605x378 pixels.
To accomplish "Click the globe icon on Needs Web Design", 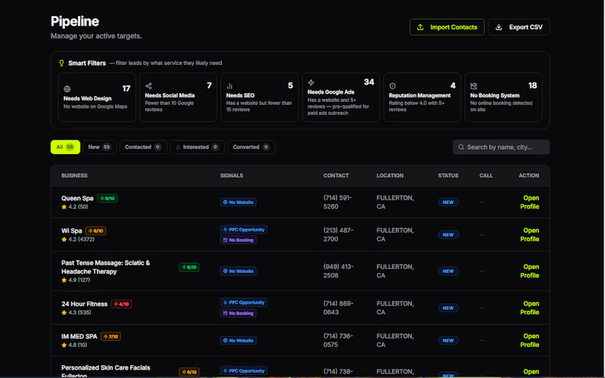I will click(x=67, y=88).
